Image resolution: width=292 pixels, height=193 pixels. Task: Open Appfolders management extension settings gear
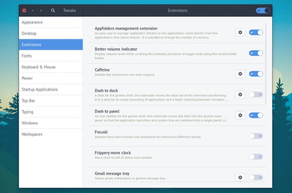coord(240,32)
